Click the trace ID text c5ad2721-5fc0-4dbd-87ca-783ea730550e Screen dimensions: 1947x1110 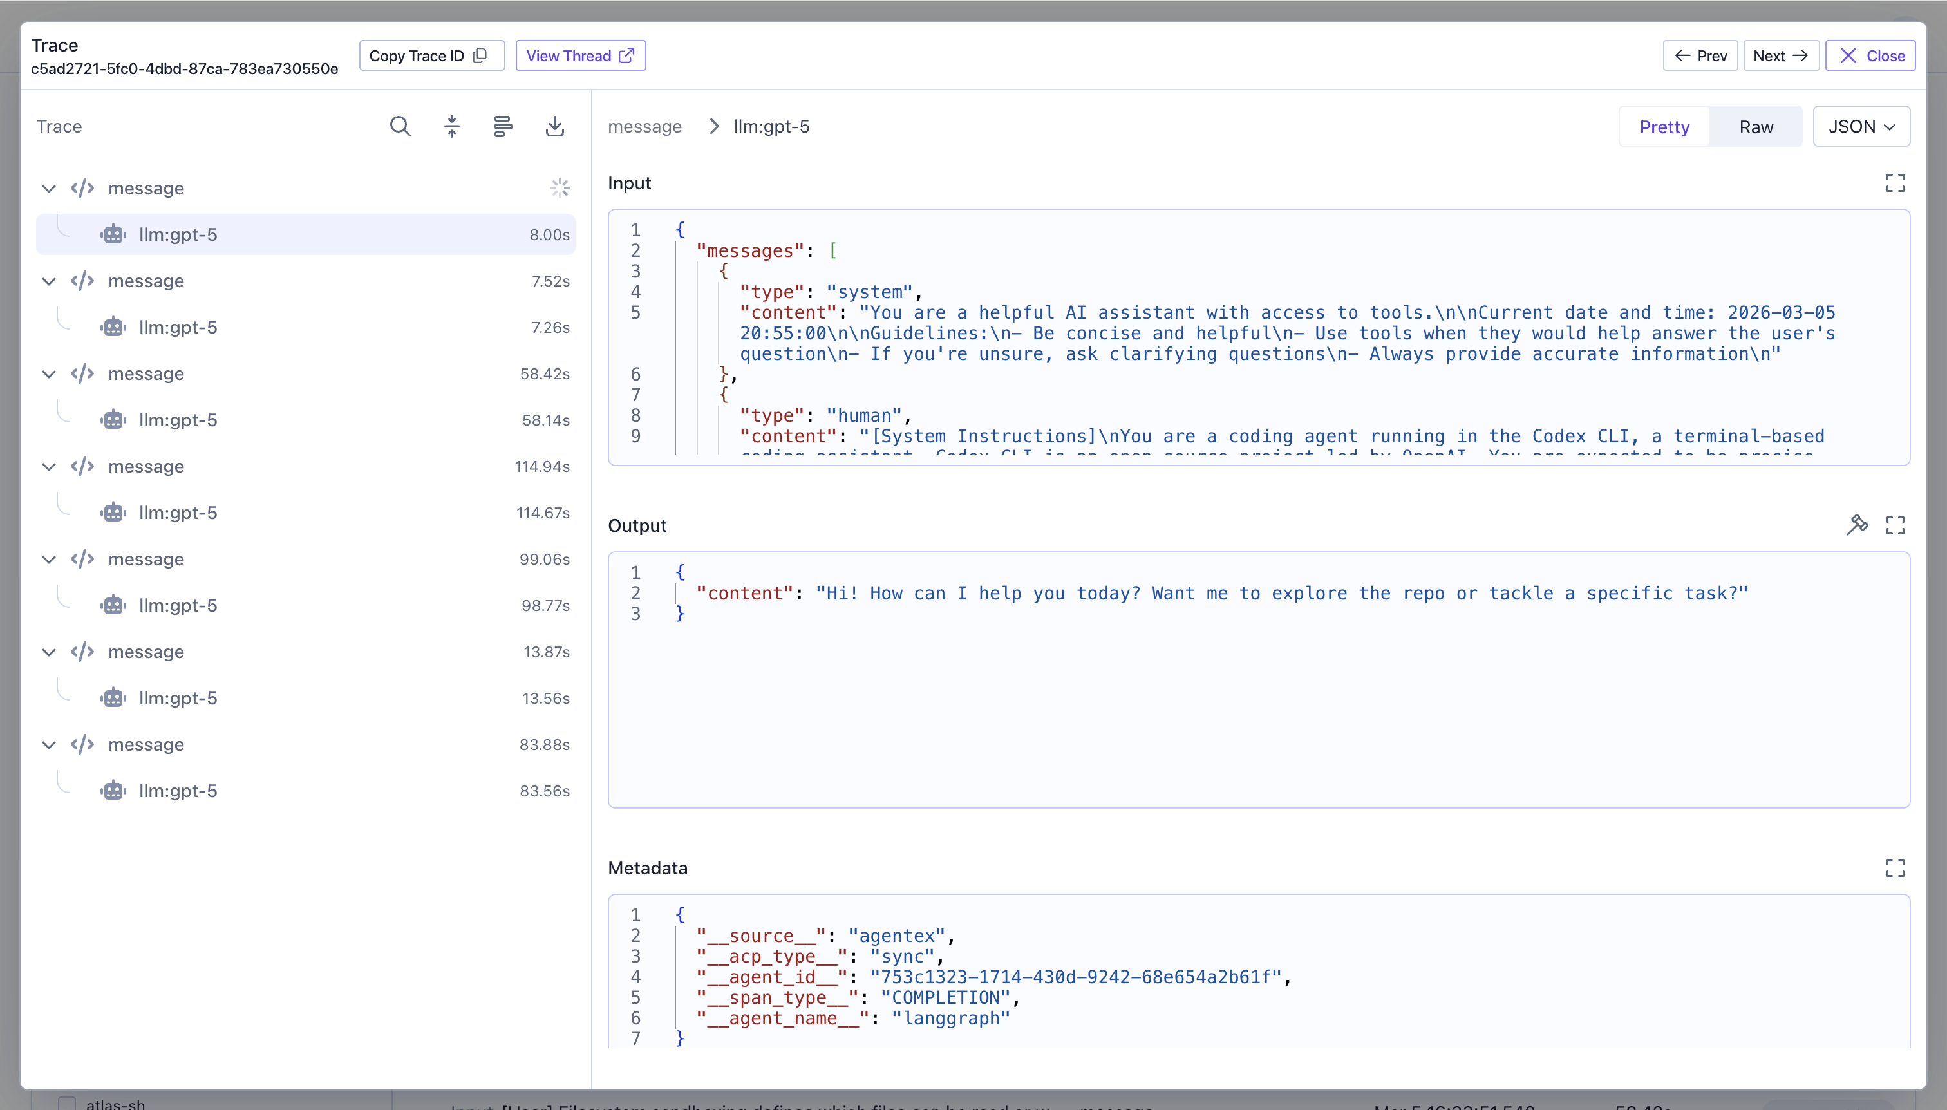point(185,69)
